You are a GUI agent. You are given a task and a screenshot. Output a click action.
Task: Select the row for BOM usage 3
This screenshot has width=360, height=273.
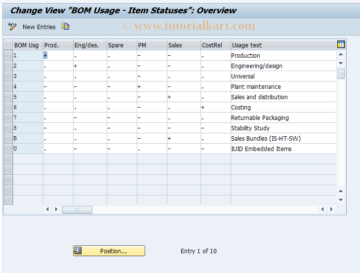click(8, 76)
